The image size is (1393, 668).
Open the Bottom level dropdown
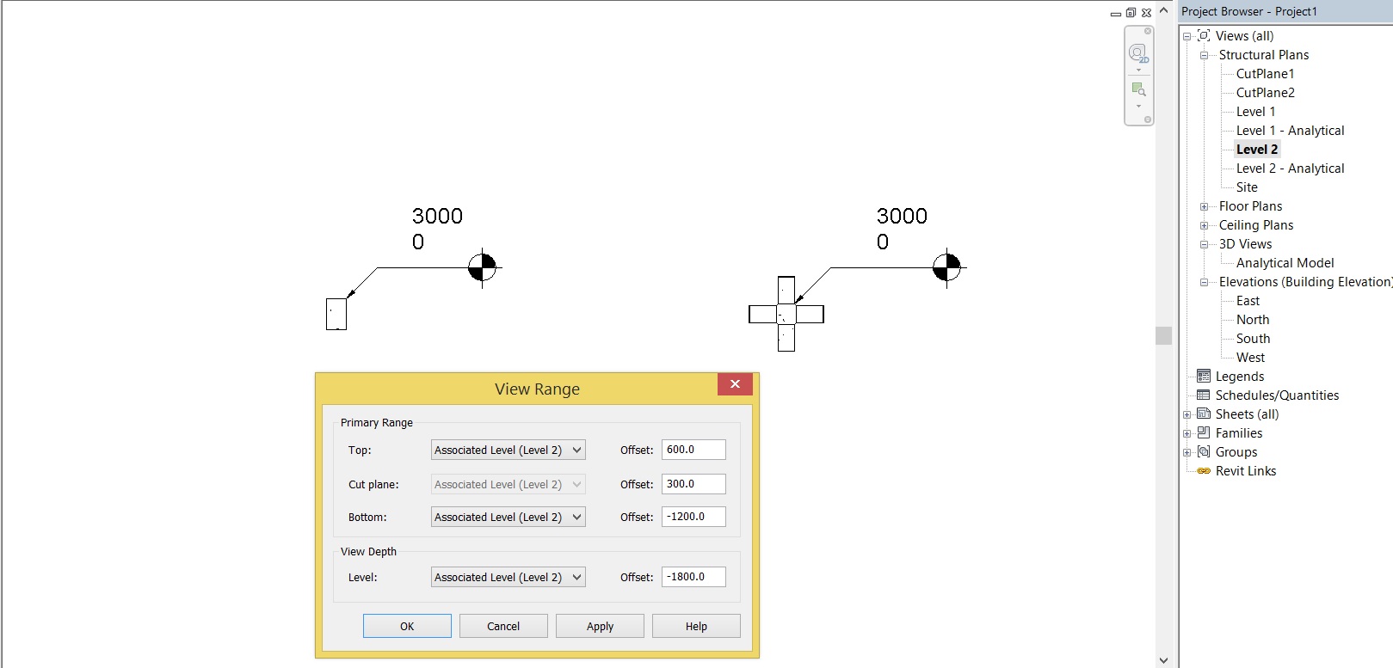point(508,517)
